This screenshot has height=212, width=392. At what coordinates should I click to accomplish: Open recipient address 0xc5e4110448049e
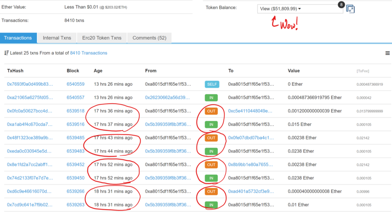point(250,111)
